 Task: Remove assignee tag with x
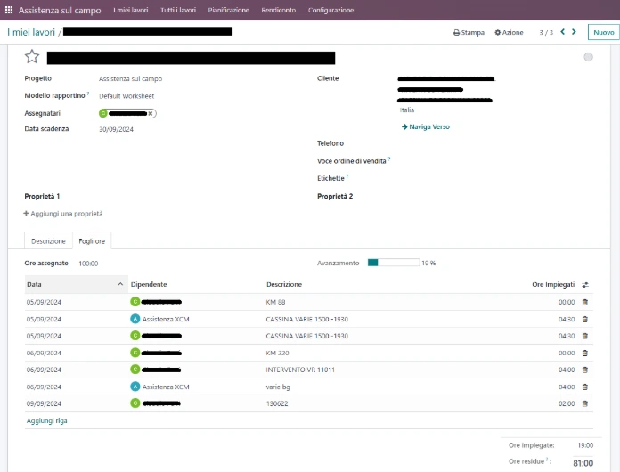point(151,113)
